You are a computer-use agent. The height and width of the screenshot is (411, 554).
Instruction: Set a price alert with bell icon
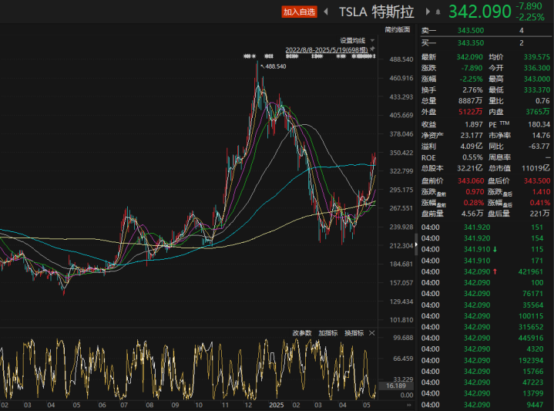(438, 12)
